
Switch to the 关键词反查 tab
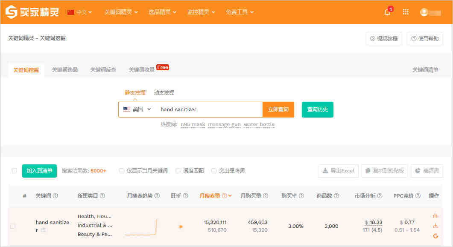coord(103,70)
